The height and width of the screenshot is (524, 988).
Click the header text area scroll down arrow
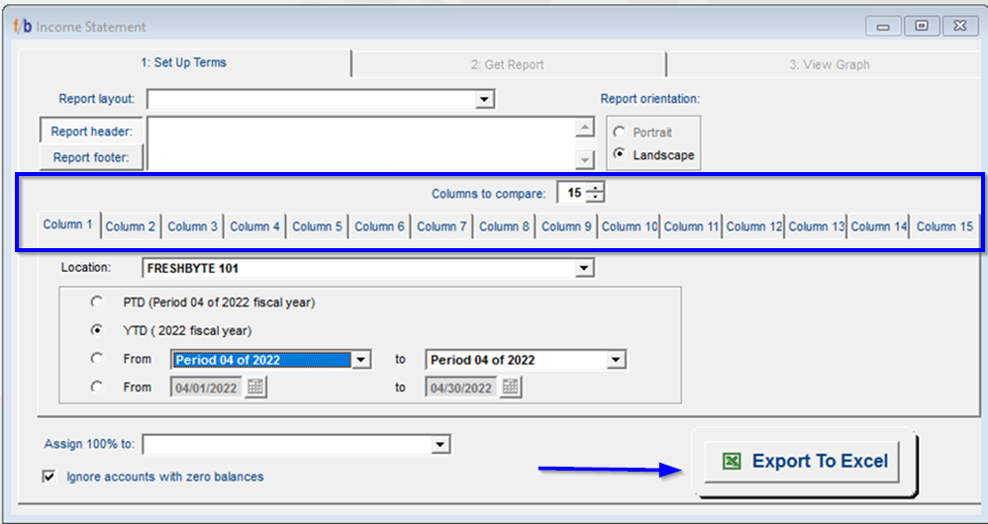[585, 160]
